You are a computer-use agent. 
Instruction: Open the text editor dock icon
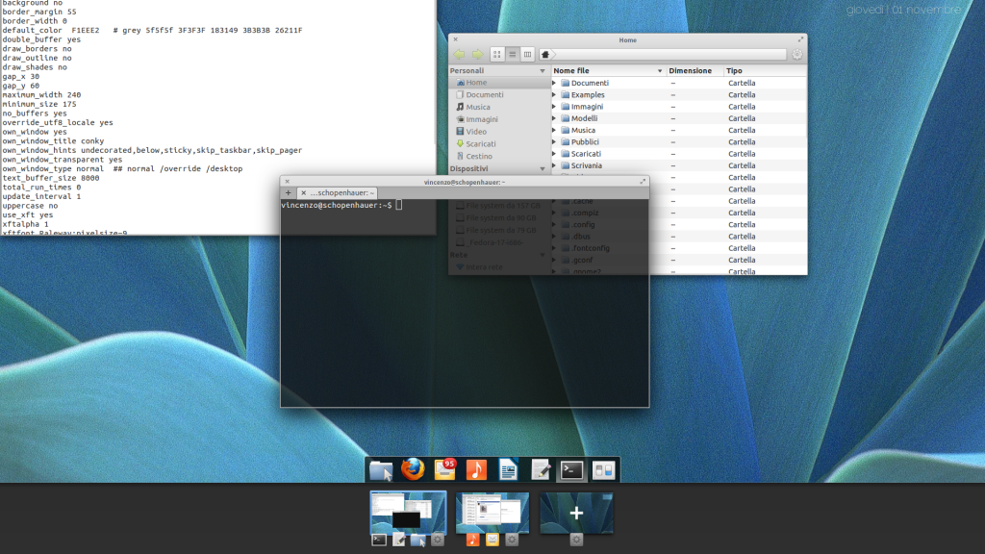click(x=540, y=469)
